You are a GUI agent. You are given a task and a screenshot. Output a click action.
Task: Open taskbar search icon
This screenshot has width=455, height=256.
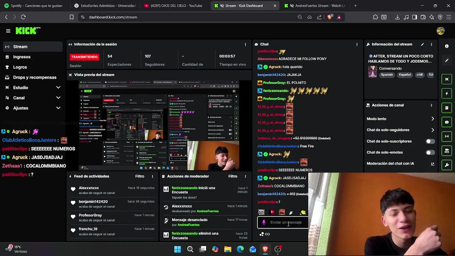[x=190, y=249]
